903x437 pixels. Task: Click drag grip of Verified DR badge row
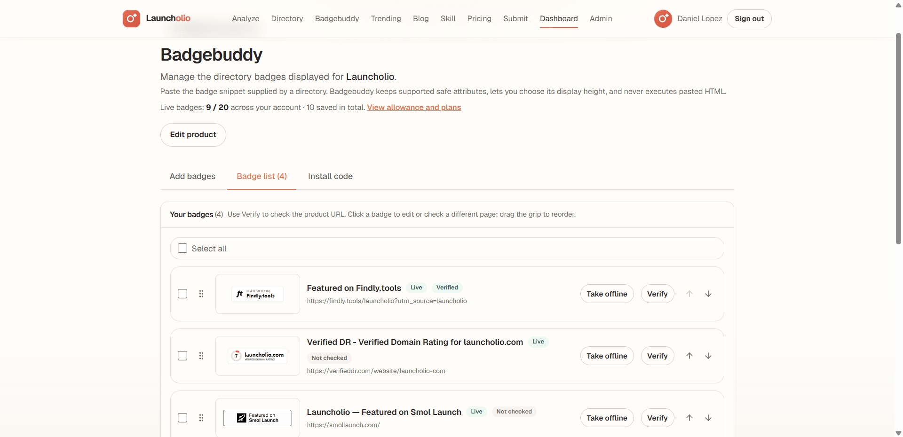click(201, 356)
